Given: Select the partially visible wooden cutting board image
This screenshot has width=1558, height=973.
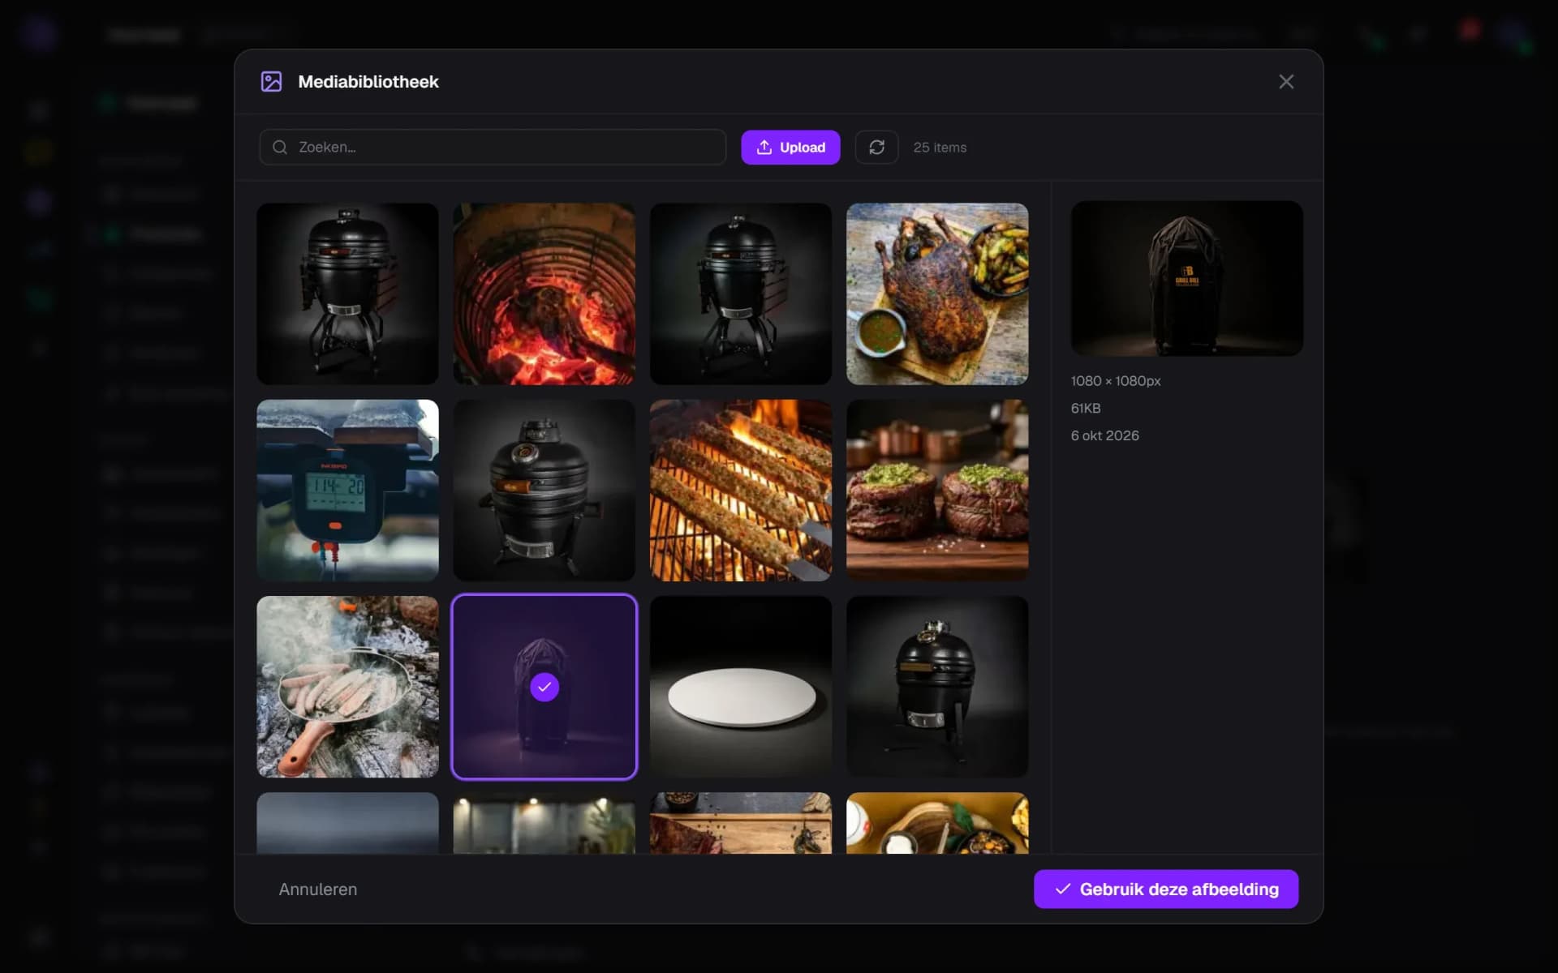Looking at the screenshot, I should 741,823.
